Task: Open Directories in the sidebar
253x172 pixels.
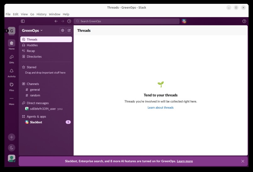Action: (x=46, y=57)
